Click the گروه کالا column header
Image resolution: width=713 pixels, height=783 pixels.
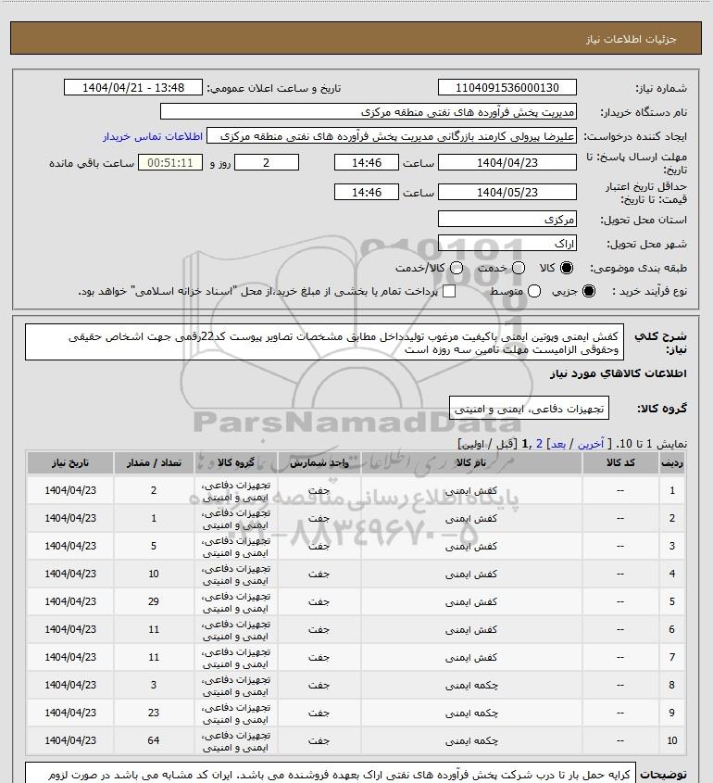[x=236, y=463]
